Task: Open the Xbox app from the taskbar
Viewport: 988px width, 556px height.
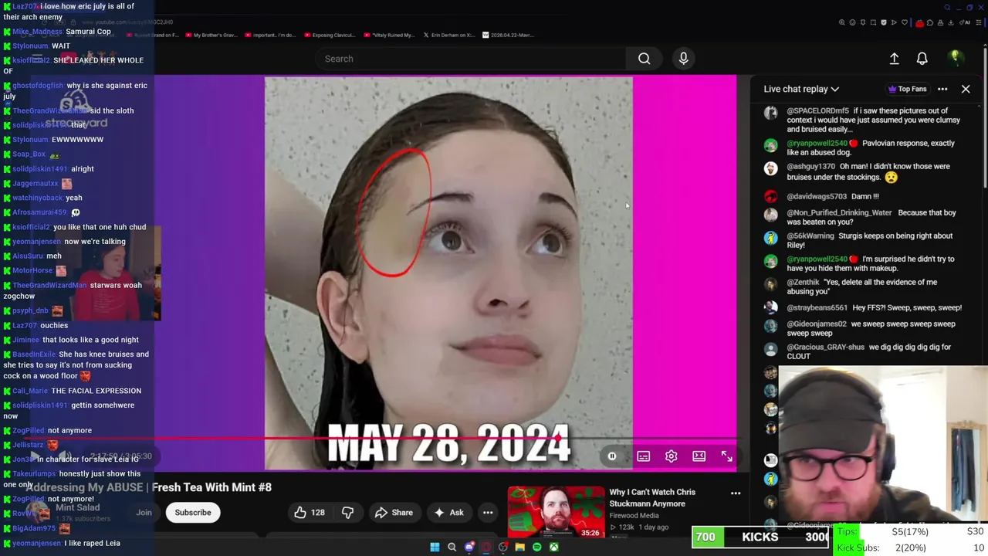Action: [x=554, y=547]
